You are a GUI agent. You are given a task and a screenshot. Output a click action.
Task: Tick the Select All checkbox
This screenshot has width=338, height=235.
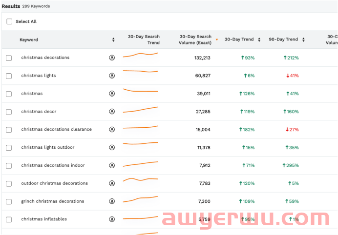pos(9,21)
